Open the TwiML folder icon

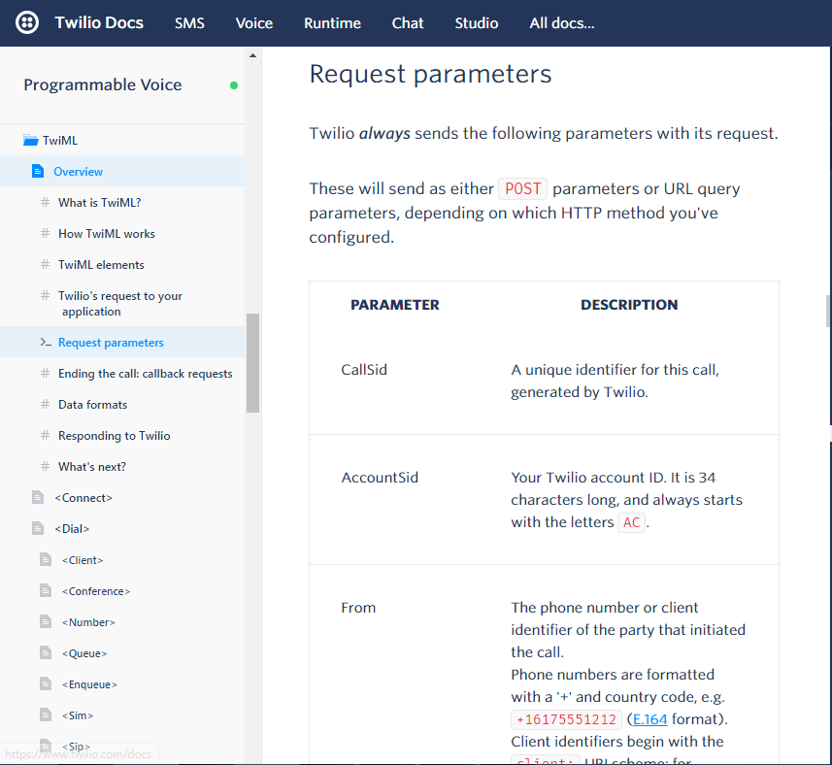[x=31, y=140]
